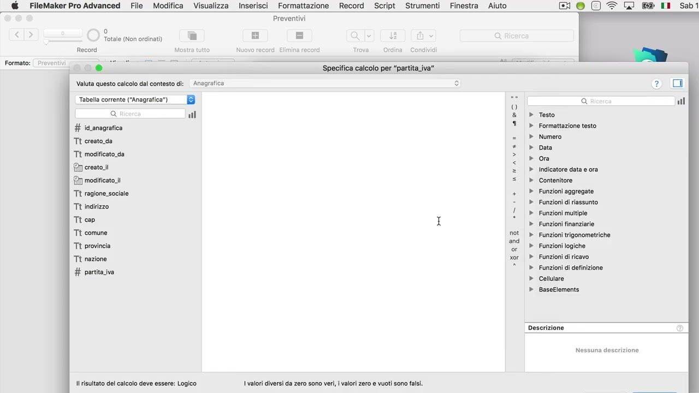This screenshot has height=393, width=699.
Task: Expand Indicatore data e ora category
Action: click(x=531, y=169)
